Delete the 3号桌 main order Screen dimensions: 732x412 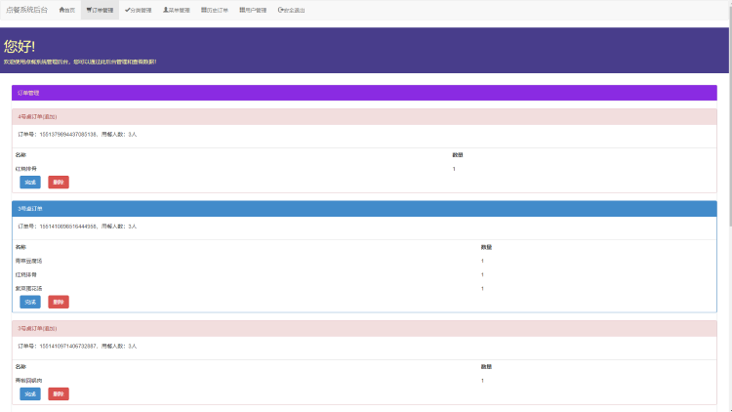tap(59, 302)
